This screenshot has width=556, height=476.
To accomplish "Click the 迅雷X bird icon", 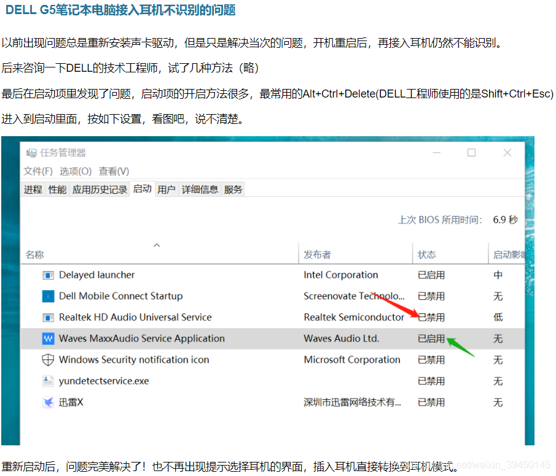I will [48, 402].
